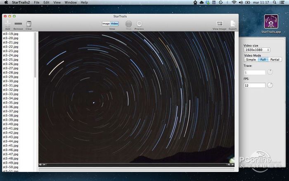Click the Clear trash can icon
The image size is (289, 181).
29,24
